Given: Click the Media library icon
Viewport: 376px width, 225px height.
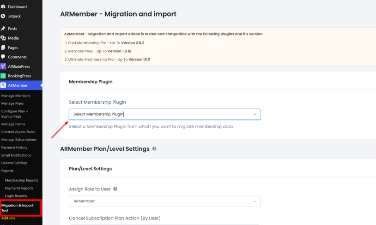Looking at the screenshot, I should point(3,38).
